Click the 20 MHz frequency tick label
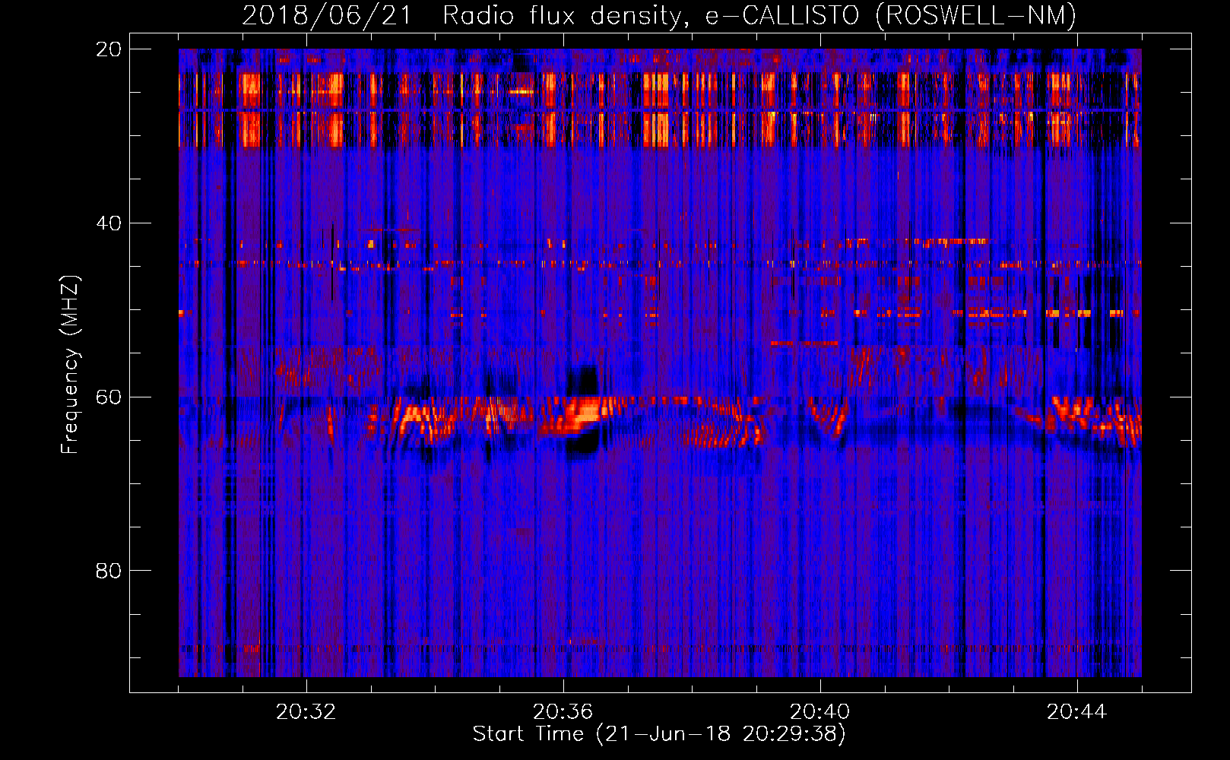The height and width of the screenshot is (760, 1230). (108, 49)
